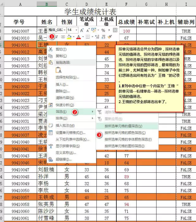Viewport: 196px width, 222px height.
Task: Select the title 学生成绩统计表
Action: tap(90, 11)
